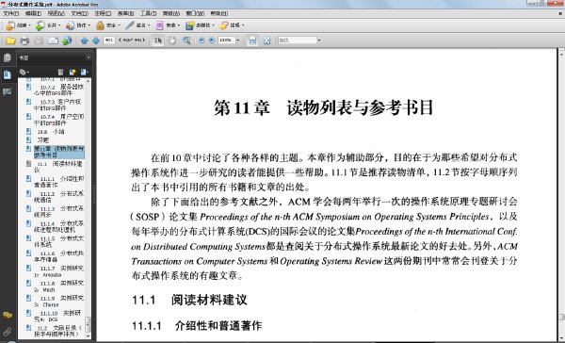Select bookmark 11.2 文献目录
This screenshot has height=343, width=565.
(x=58, y=331)
